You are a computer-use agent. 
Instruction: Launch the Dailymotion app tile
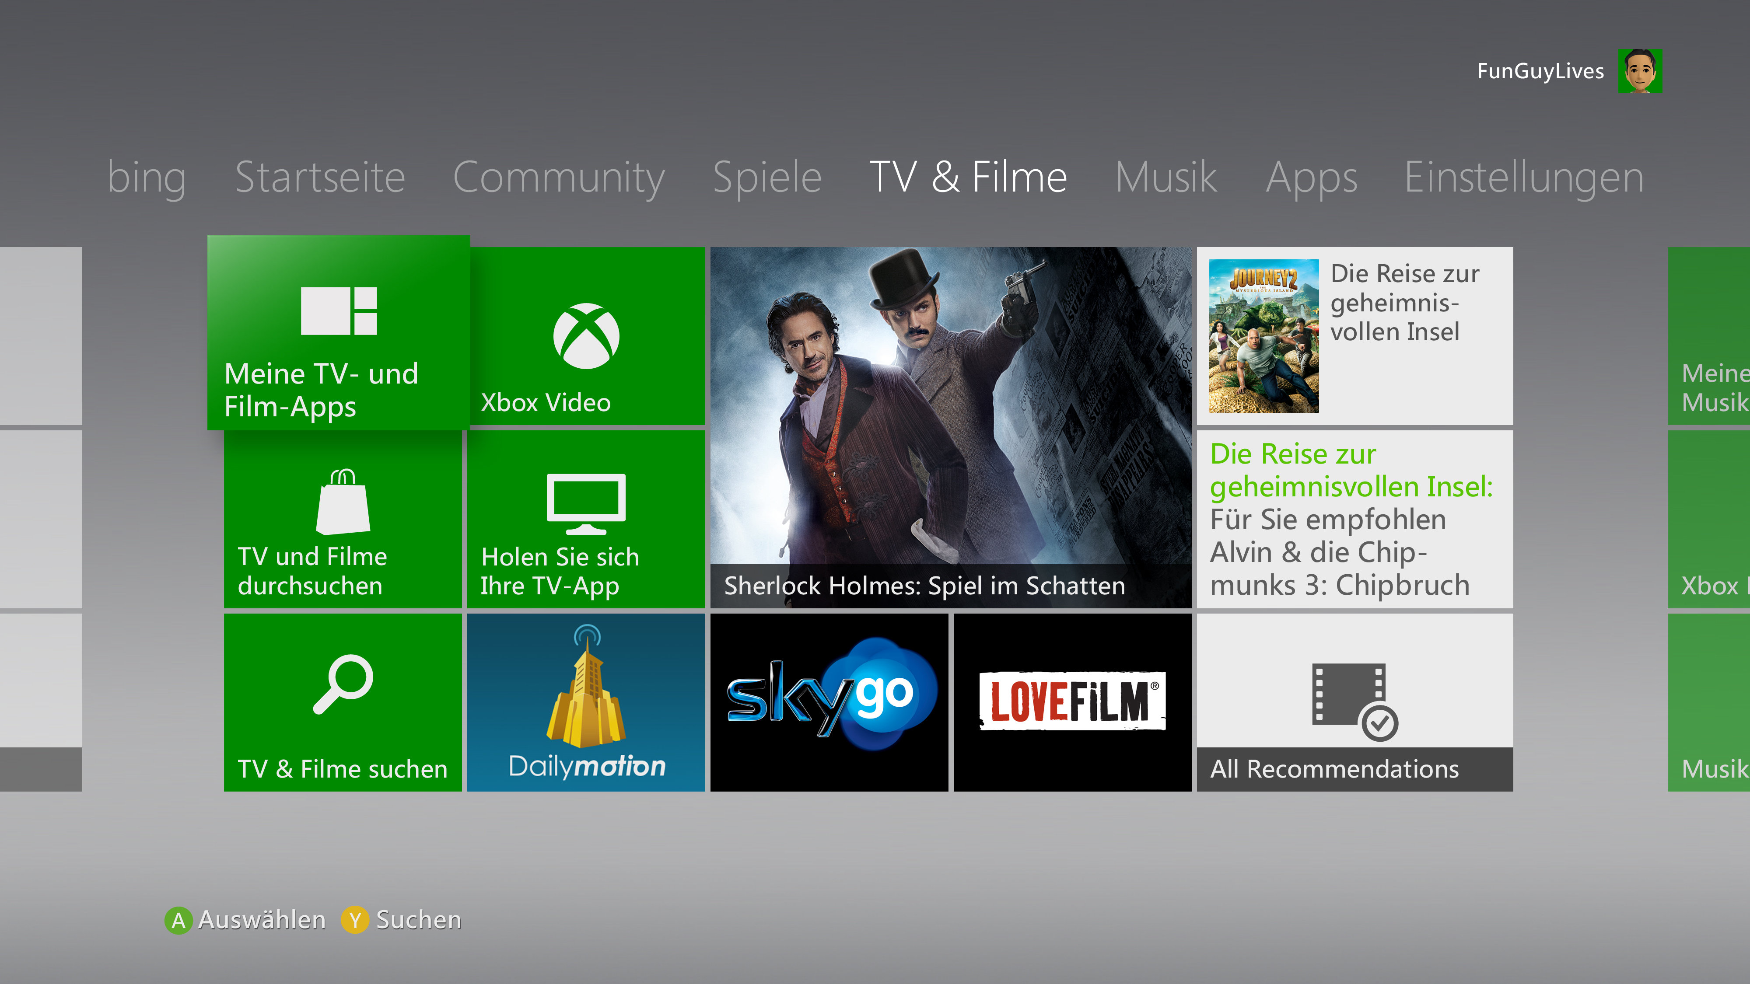pyautogui.click(x=586, y=702)
